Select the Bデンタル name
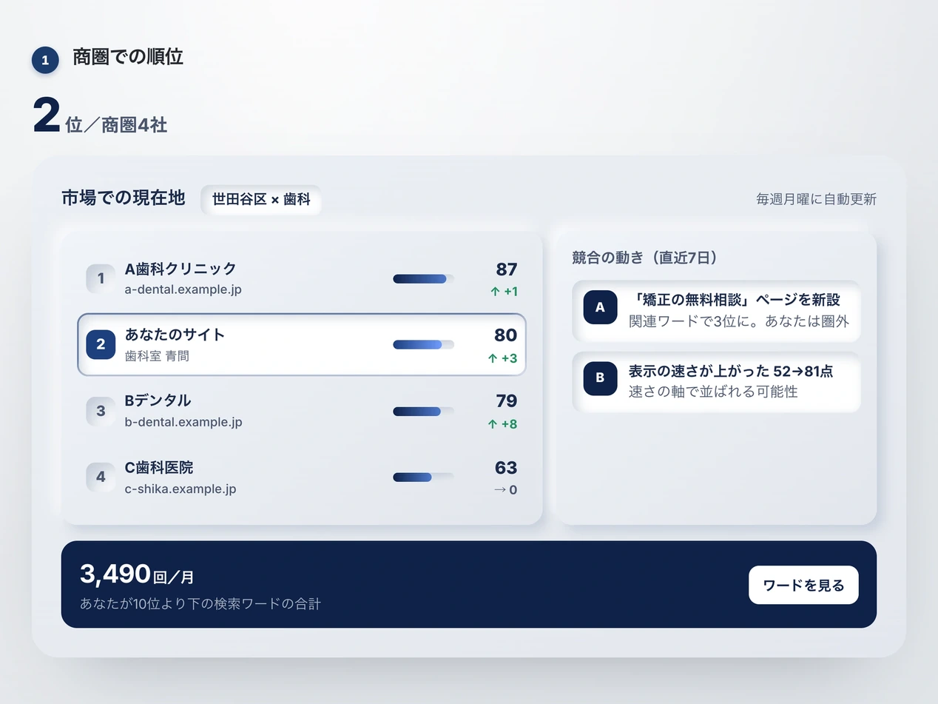The image size is (938, 704). tap(158, 400)
